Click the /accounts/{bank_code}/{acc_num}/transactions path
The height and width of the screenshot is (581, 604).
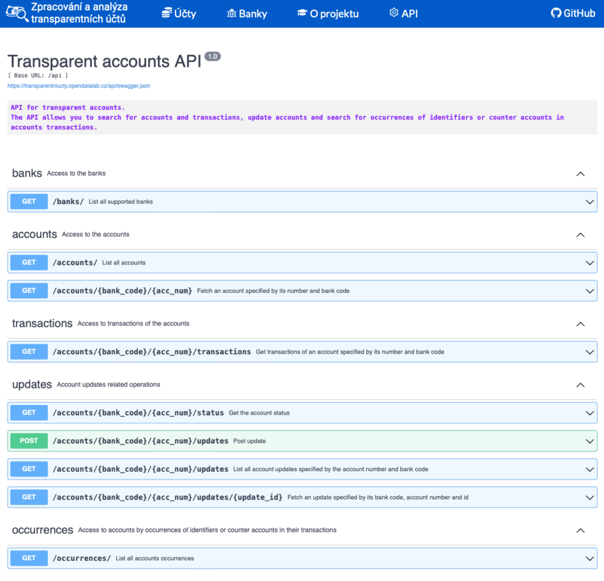pyautogui.click(x=152, y=351)
